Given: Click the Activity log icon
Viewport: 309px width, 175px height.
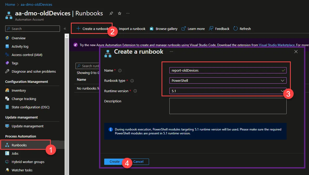Looking at the screenshot, I should 7,46.
